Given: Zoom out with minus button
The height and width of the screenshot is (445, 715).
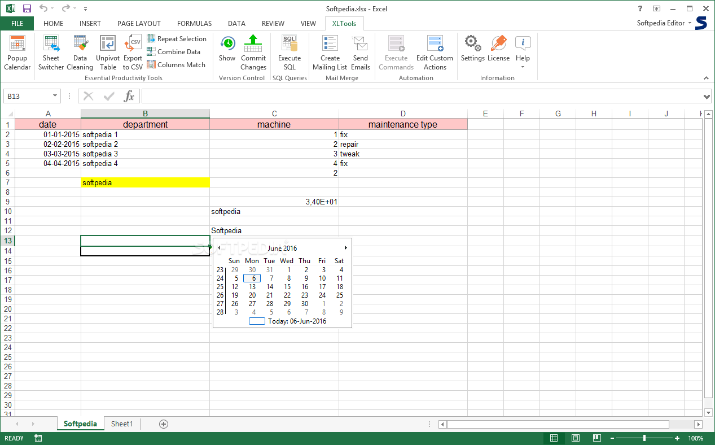Looking at the screenshot, I should tap(611, 438).
